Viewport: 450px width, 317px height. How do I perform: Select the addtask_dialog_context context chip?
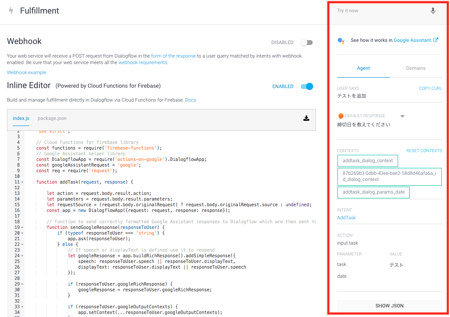(x=368, y=160)
